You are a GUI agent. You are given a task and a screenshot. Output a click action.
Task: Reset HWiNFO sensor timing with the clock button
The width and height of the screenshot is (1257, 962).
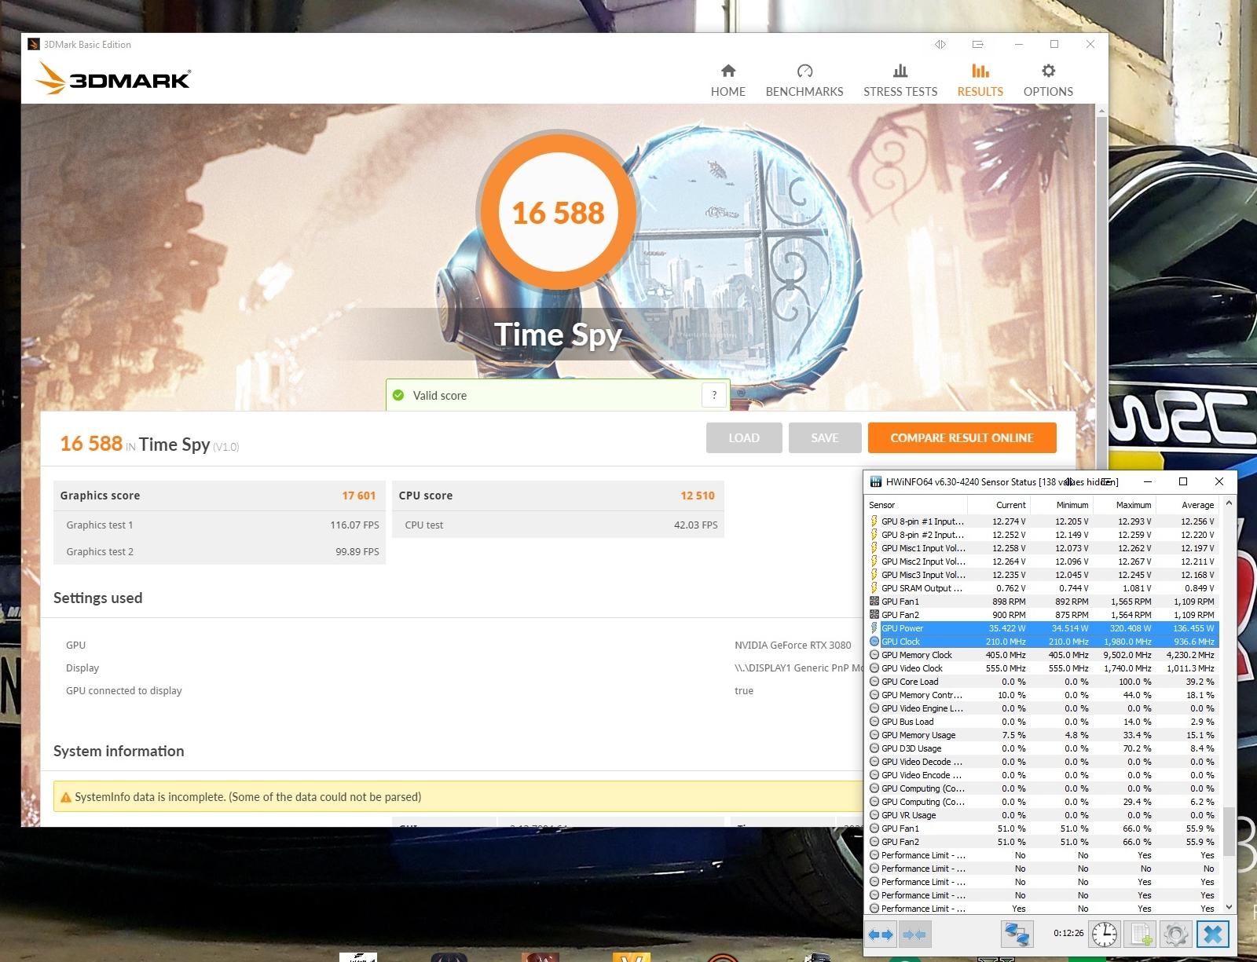[x=1104, y=935]
